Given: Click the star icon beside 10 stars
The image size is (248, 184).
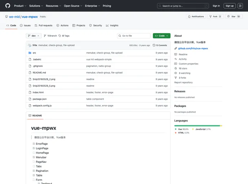Looking at the screenshot, I should click(176, 68).
